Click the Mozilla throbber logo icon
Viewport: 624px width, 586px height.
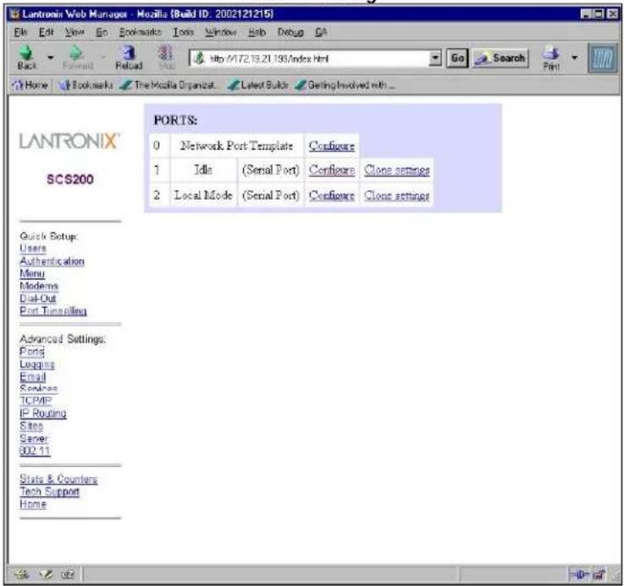[x=603, y=59]
